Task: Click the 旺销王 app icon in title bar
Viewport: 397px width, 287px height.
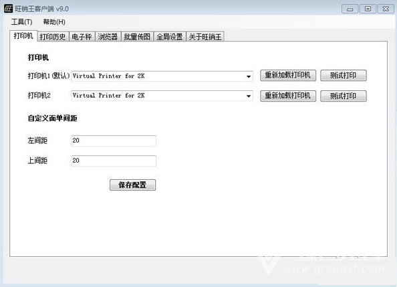Action: pos(8,9)
